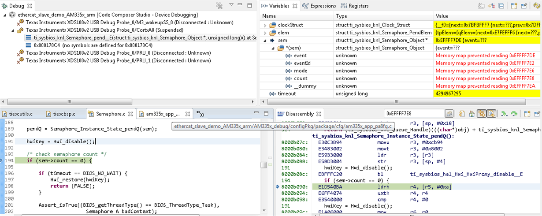Show the hidden editor tabs overflow list
The height and width of the screenshot is (216, 542).
pyautogui.click(x=200, y=114)
